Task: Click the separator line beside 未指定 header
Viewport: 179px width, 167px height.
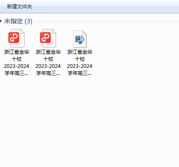Action: click(107, 21)
